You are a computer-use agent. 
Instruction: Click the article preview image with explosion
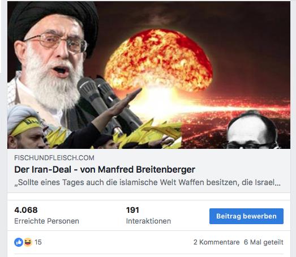pyautogui.click(x=149, y=75)
